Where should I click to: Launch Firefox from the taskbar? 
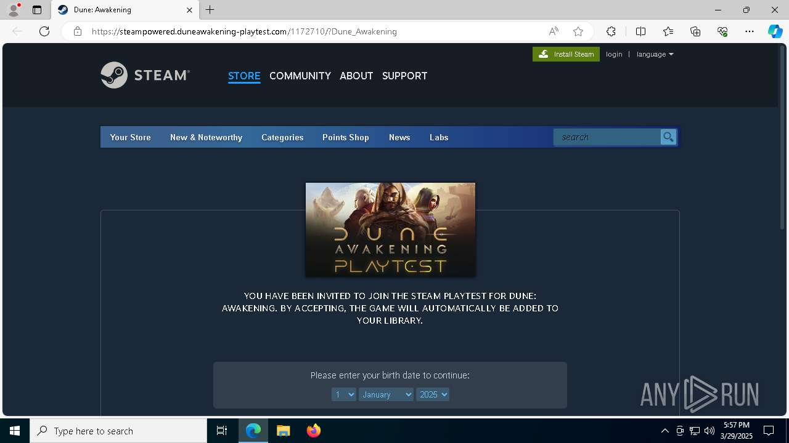[x=313, y=431]
